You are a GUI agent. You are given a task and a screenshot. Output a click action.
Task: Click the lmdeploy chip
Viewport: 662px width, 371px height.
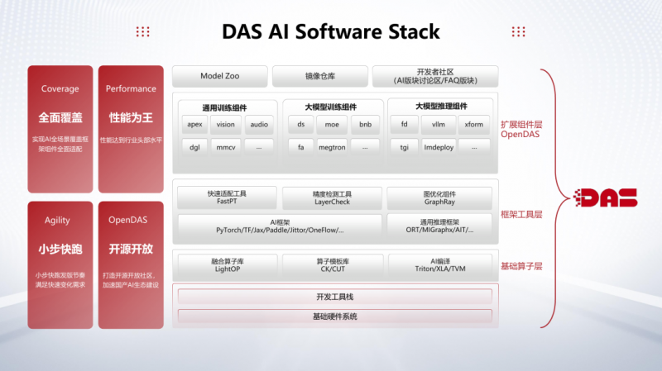pos(439,146)
